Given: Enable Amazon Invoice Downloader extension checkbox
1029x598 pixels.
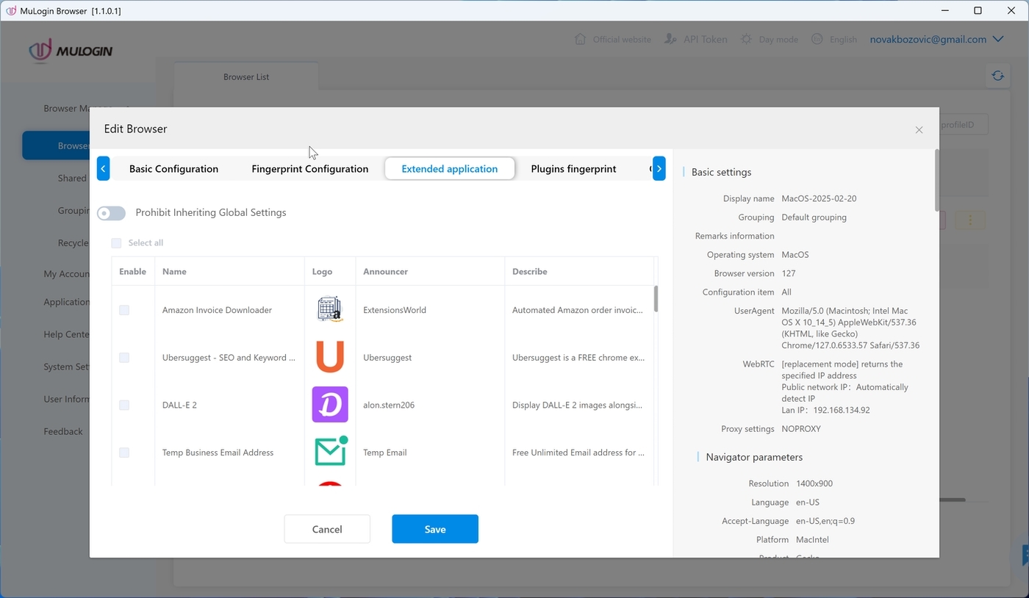Looking at the screenshot, I should click(124, 310).
